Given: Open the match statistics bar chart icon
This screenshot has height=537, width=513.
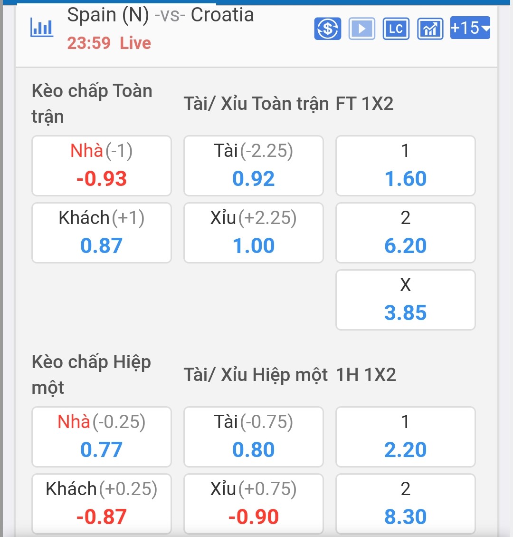Looking at the screenshot, I should [42, 28].
